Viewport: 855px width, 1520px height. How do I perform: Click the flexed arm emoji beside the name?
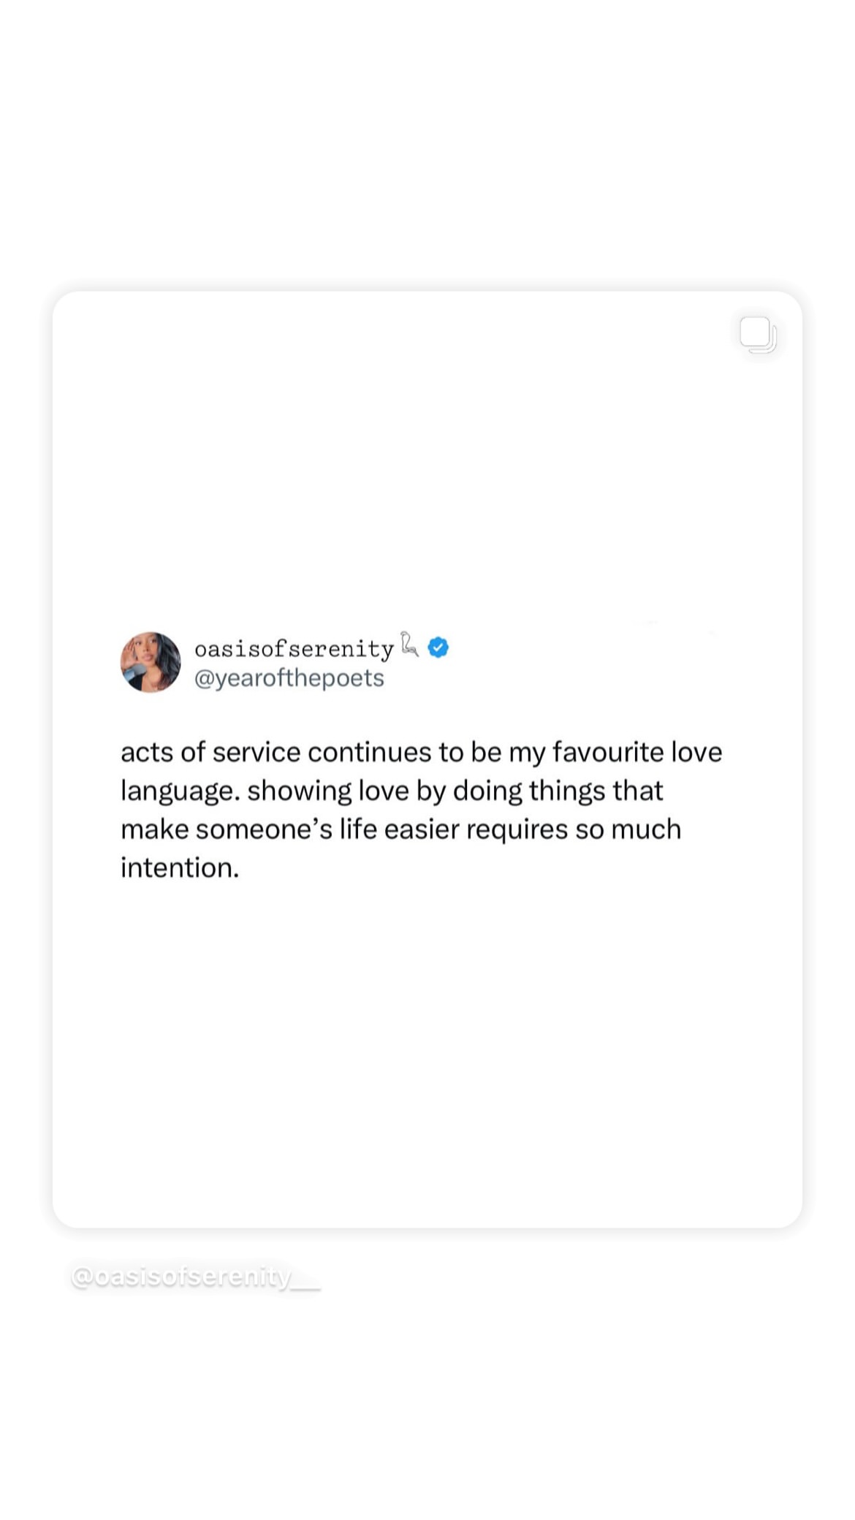point(409,644)
